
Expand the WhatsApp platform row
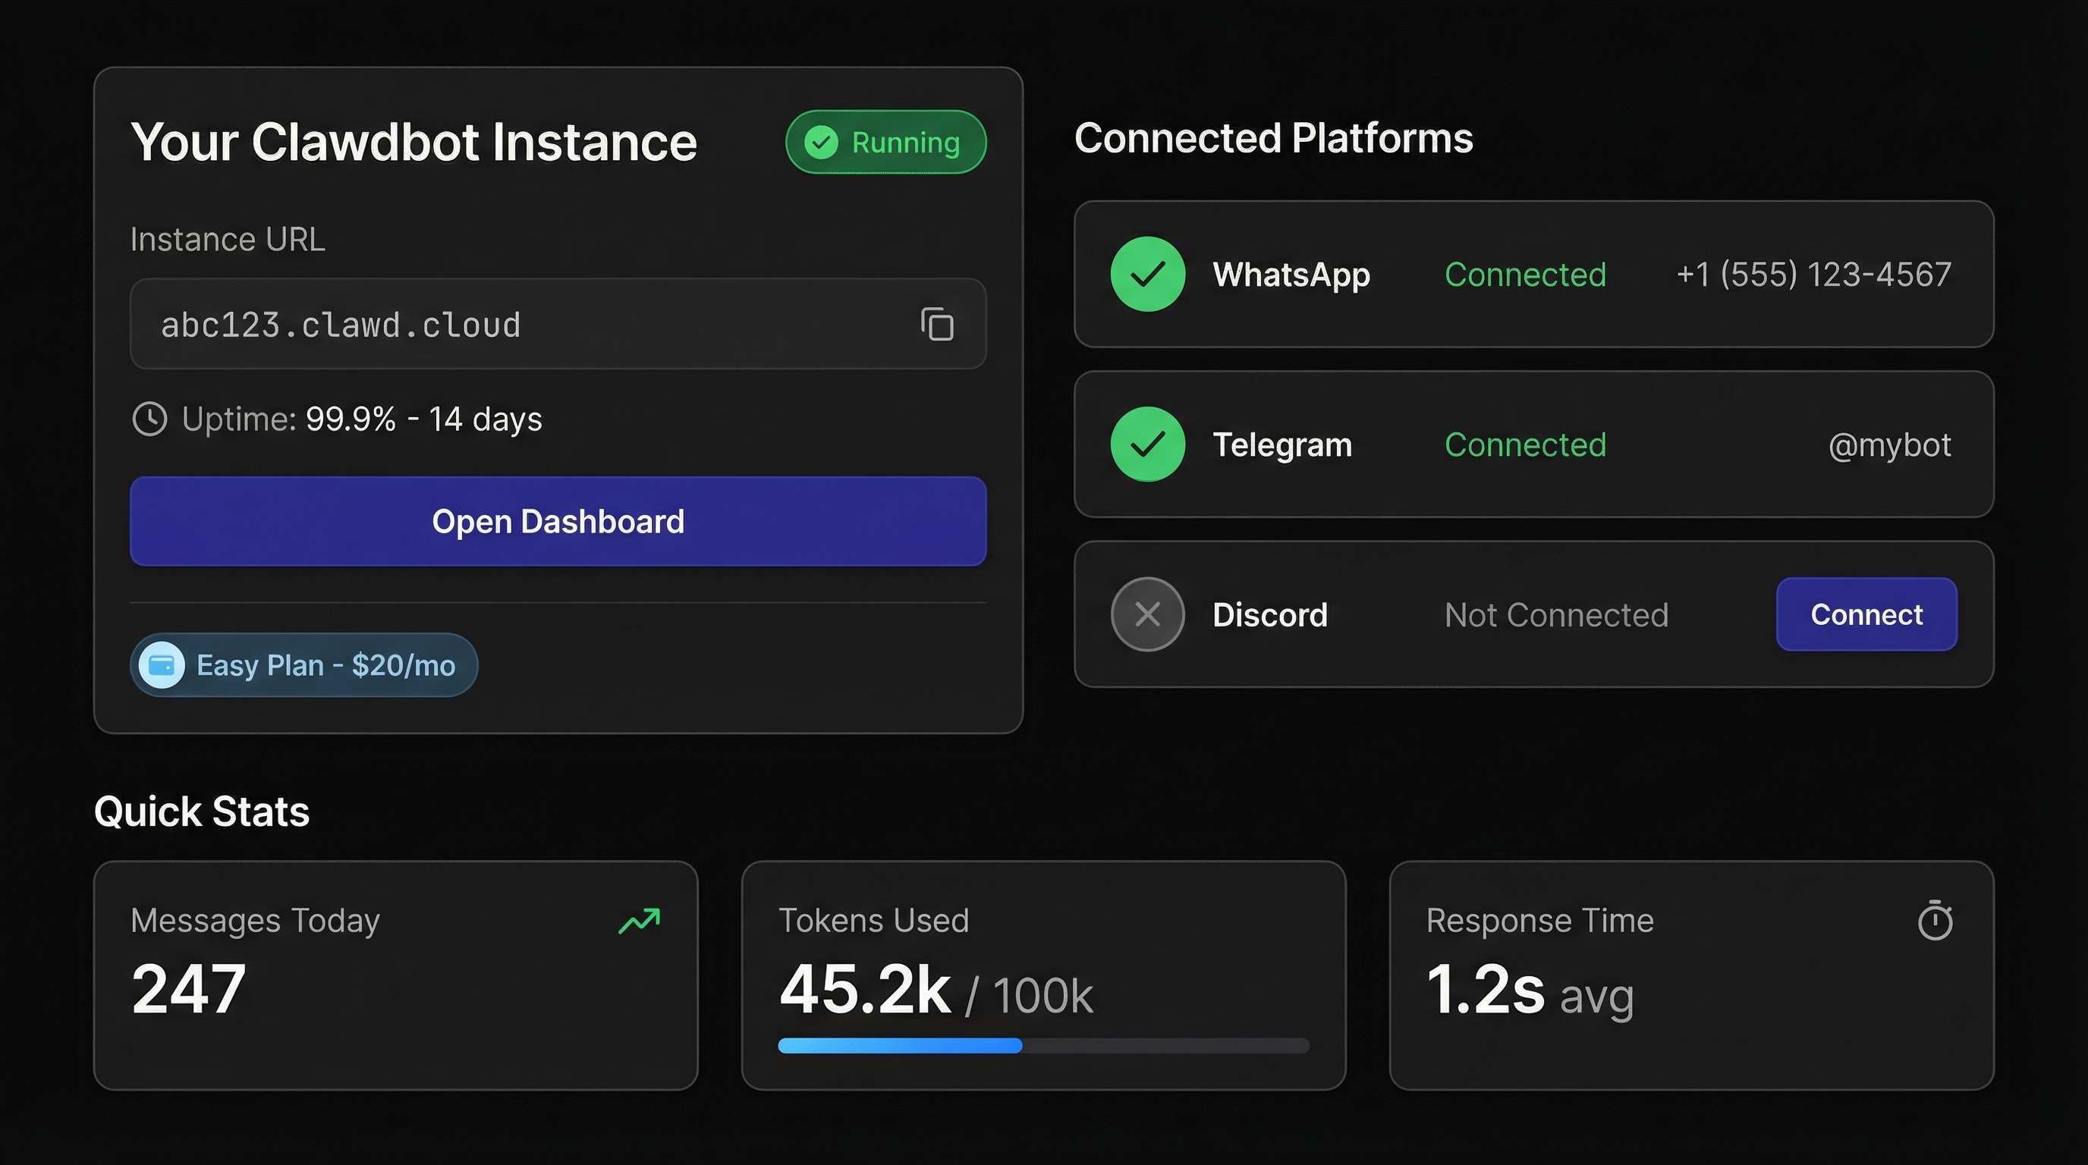[x=1534, y=275]
